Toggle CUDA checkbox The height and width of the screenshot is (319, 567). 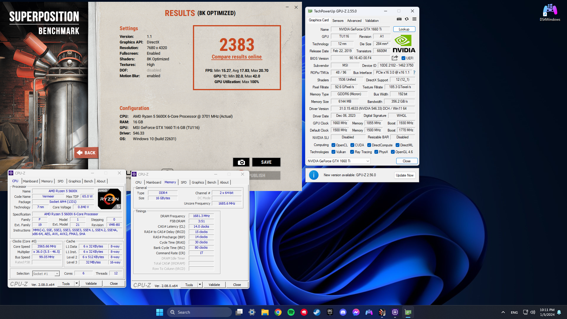point(352,145)
